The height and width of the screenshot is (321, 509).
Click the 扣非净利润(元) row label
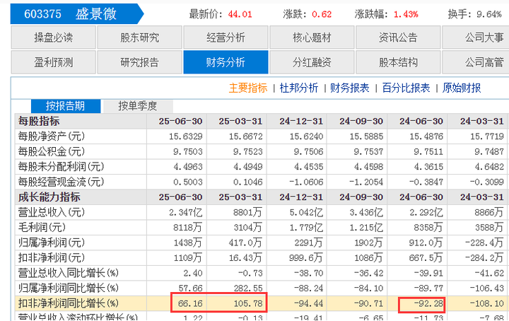click(52, 257)
